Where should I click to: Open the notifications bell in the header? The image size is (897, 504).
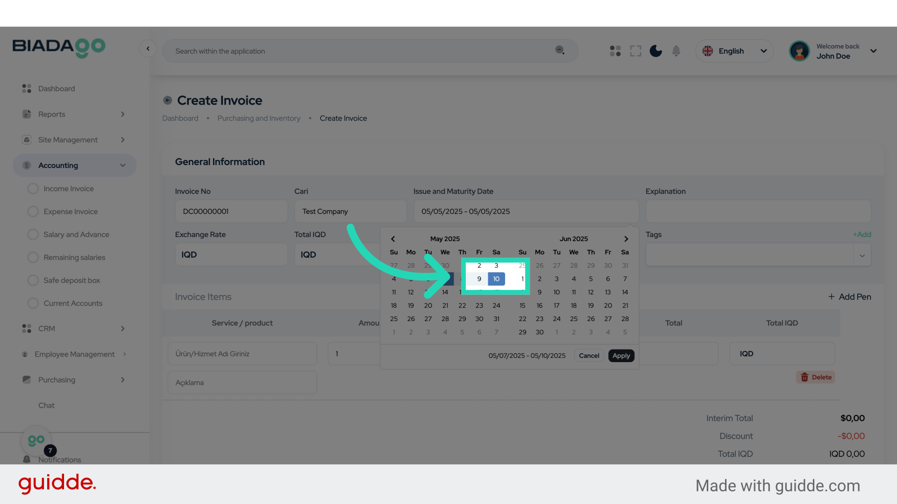pos(676,51)
